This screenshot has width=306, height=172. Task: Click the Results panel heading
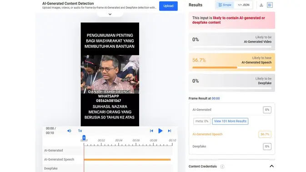196,5
